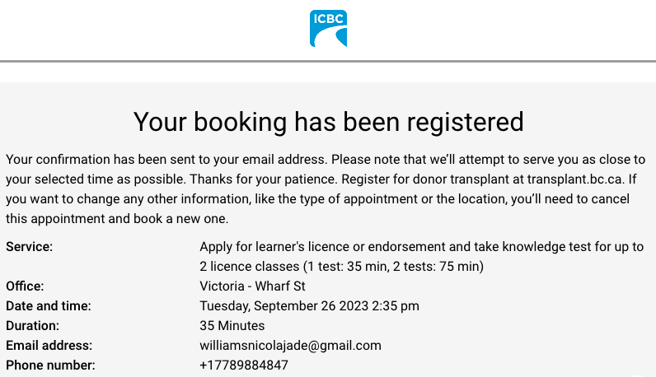Click the Tuesday, September 26 2023 appointment date
The height and width of the screenshot is (377, 656).
[309, 306]
